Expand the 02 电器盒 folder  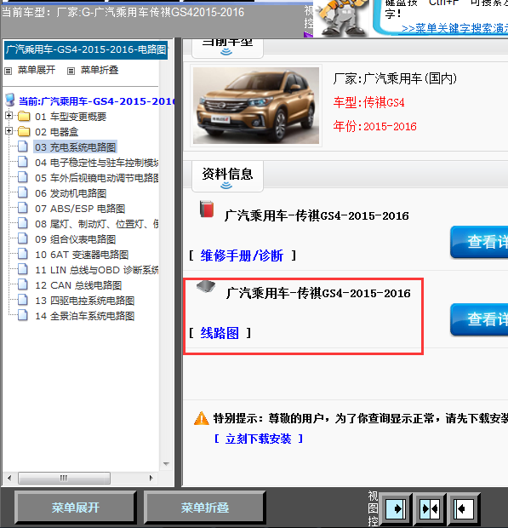click(9, 131)
